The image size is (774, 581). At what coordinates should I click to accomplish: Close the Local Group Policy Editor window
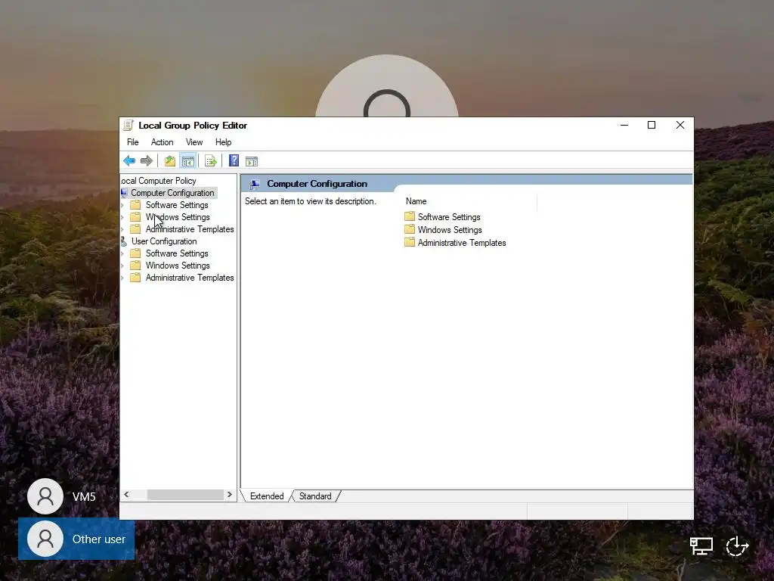pos(680,126)
